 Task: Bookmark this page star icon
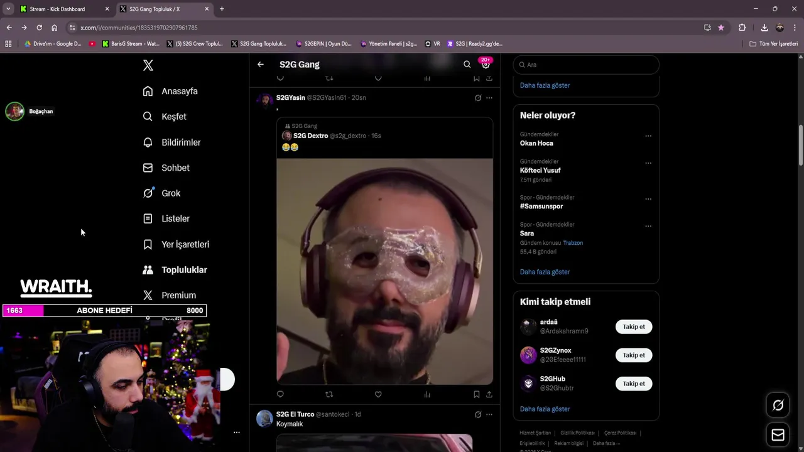click(x=720, y=28)
